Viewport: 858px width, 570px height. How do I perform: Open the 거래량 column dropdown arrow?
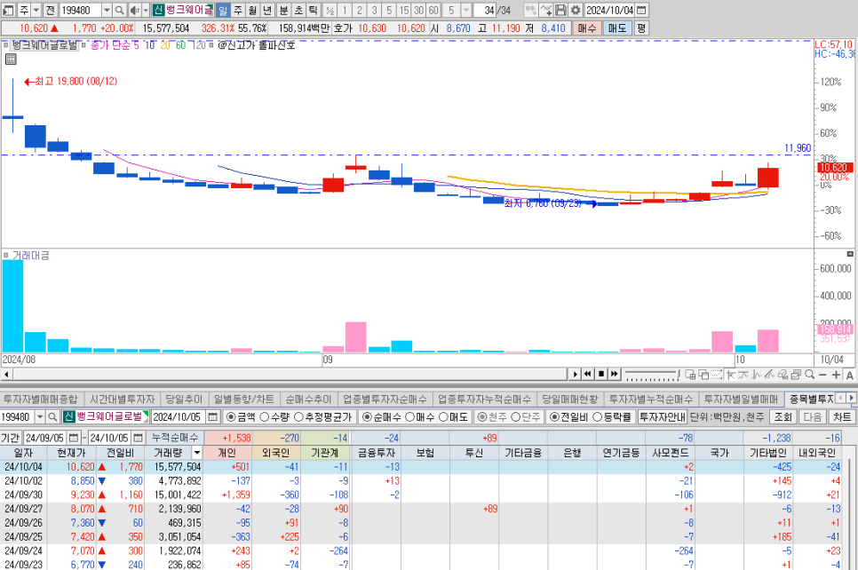(x=197, y=453)
